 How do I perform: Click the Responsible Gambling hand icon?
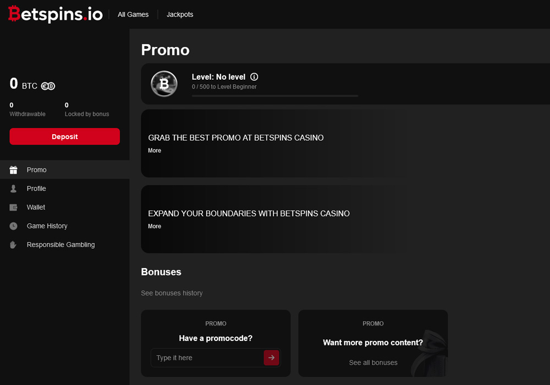click(x=13, y=245)
